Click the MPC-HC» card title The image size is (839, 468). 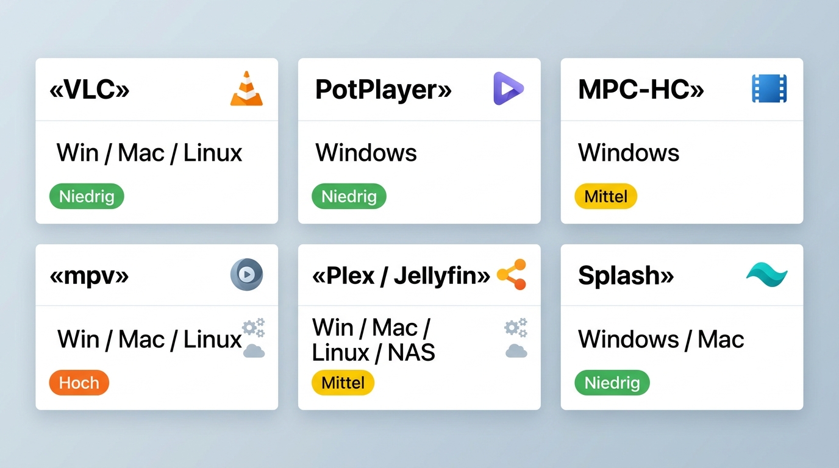click(641, 90)
